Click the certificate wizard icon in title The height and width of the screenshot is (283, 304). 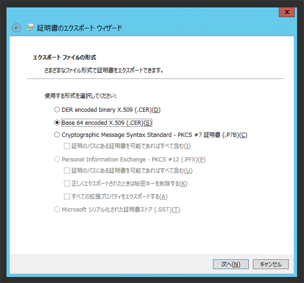pyautogui.click(x=30, y=27)
